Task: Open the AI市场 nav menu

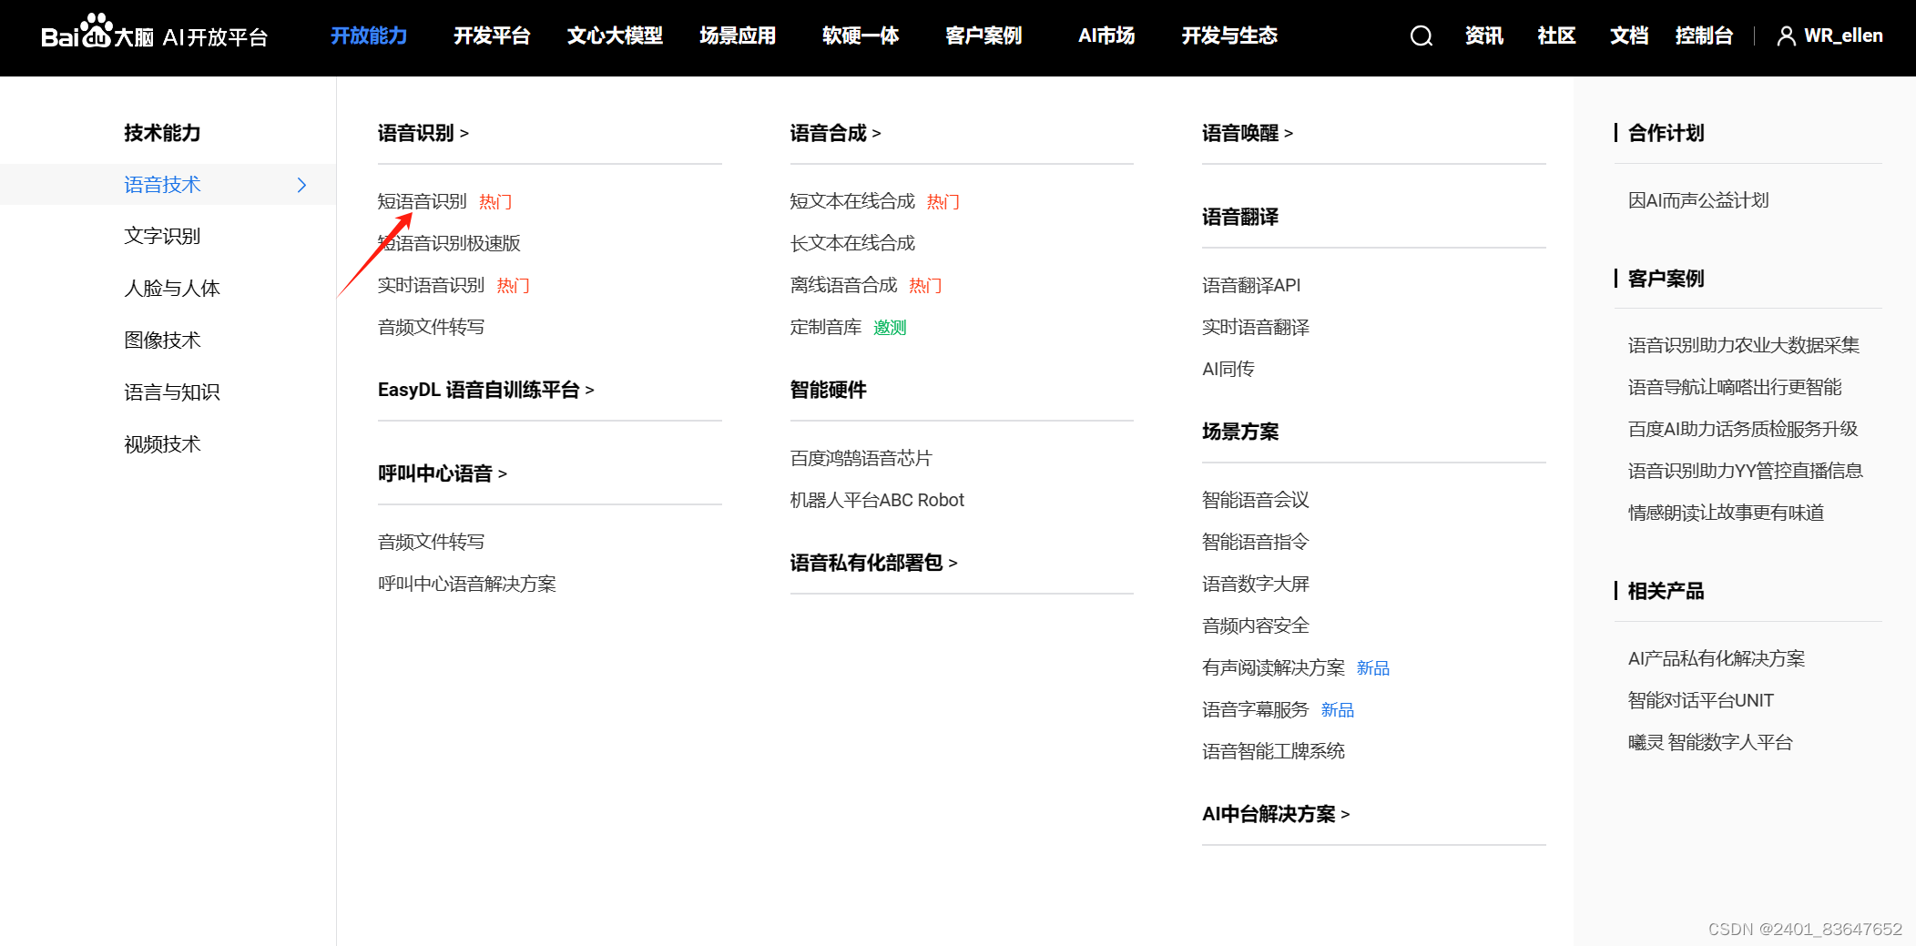Action: [x=1106, y=36]
